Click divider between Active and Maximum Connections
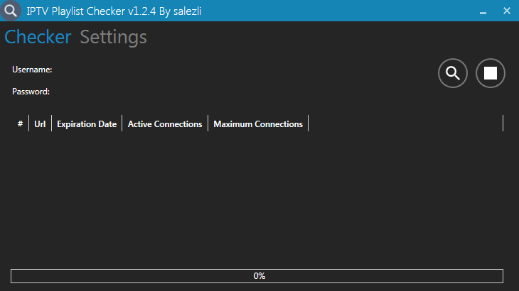This screenshot has height=291, width=519. pyautogui.click(x=208, y=124)
